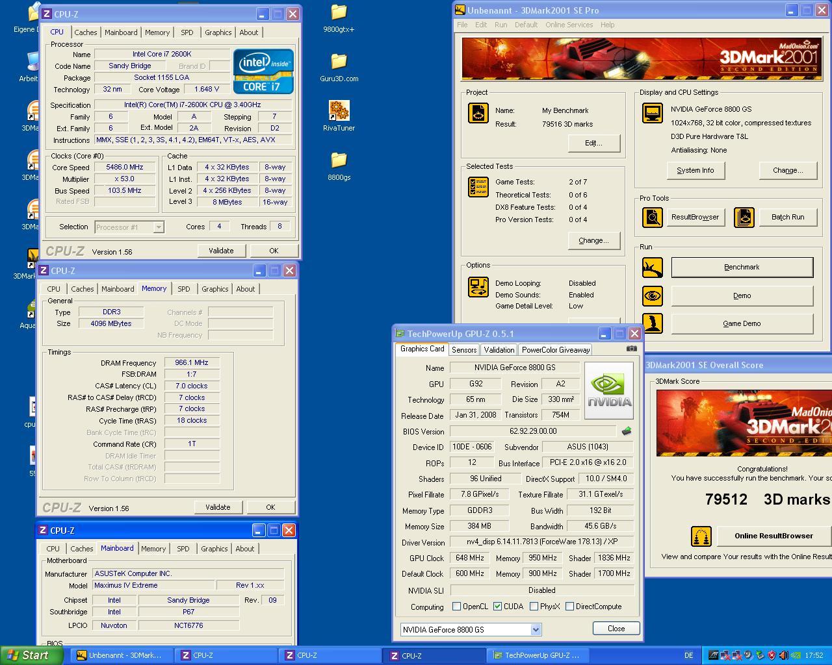Open the Caches tab in the top CPU-Z window
832x665 pixels.
point(85,32)
